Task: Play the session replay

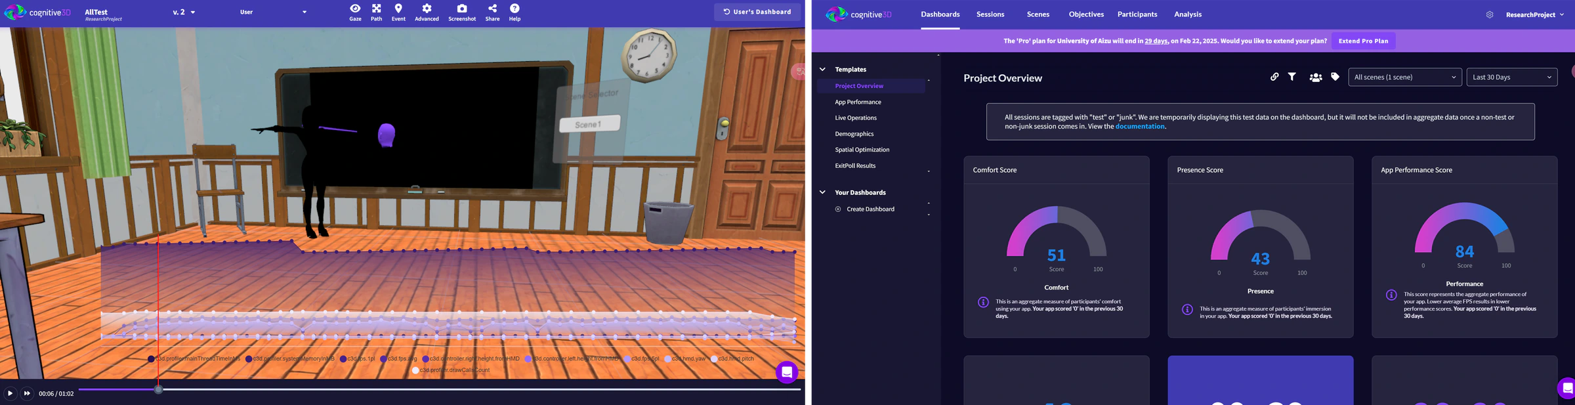Action: 10,393
